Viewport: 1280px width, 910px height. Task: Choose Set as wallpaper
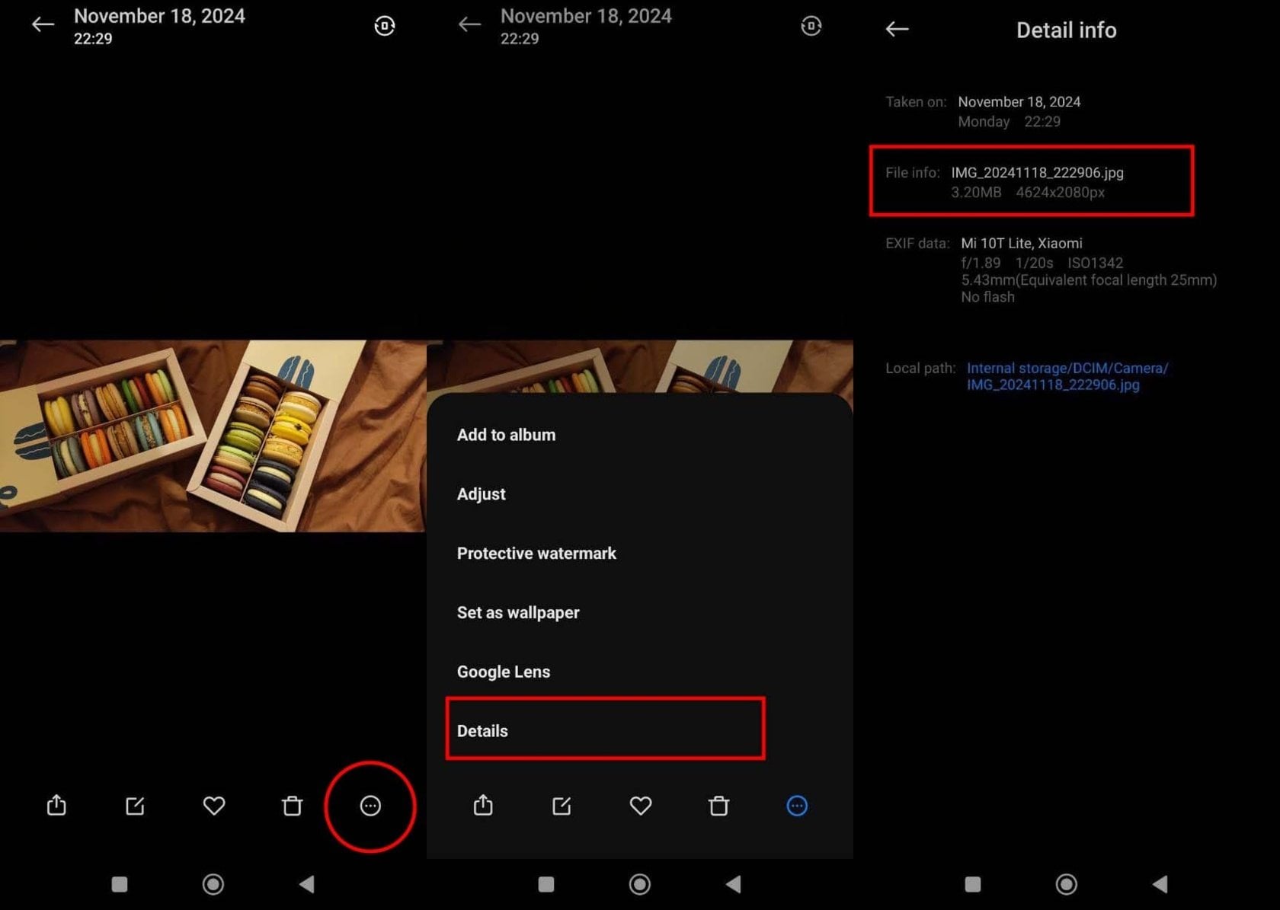click(518, 613)
